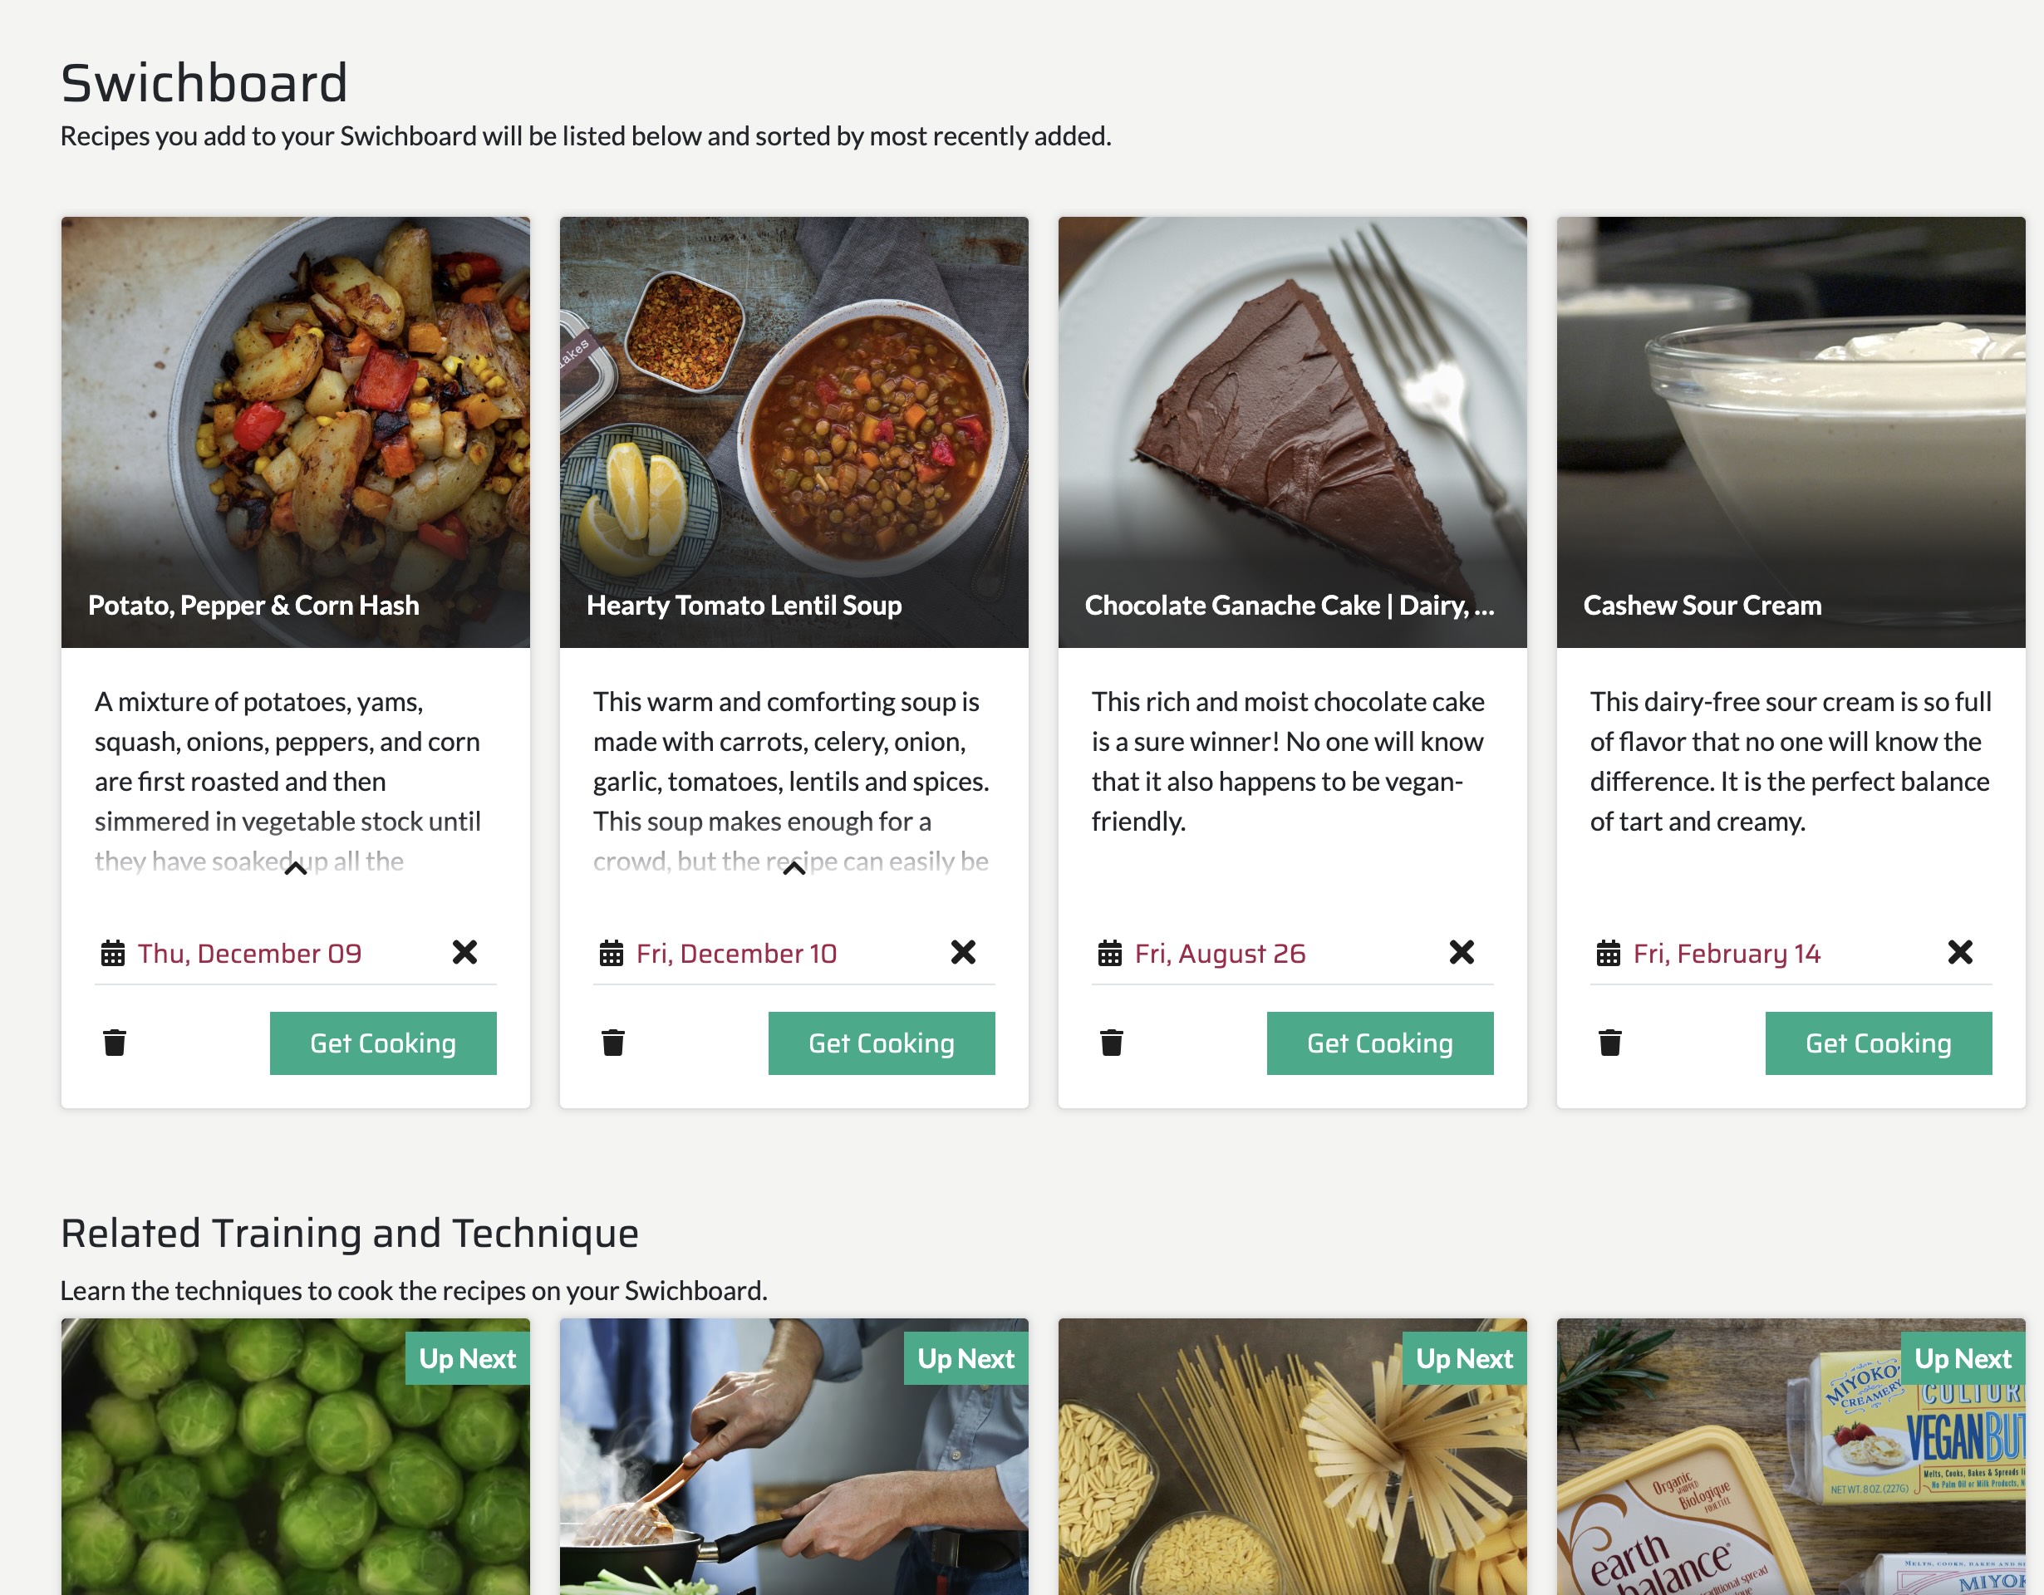Image resolution: width=2044 pixels, height=1595 pixels.
Task: Clear the Fri, February 14 date
Action: [1960, 952]
